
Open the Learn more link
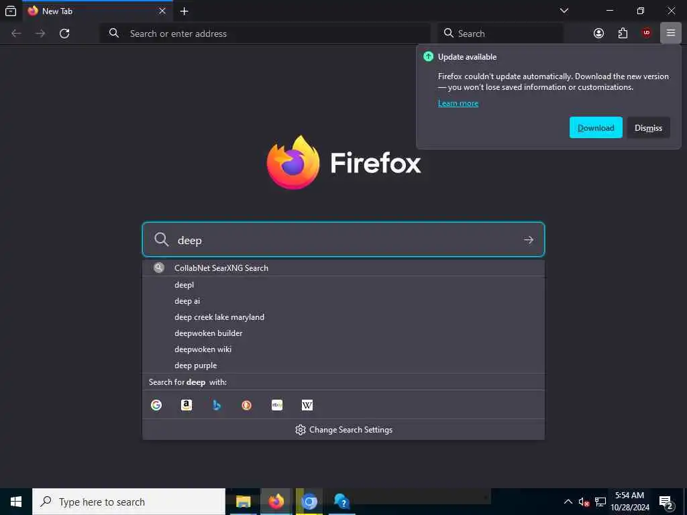(458, 103)
